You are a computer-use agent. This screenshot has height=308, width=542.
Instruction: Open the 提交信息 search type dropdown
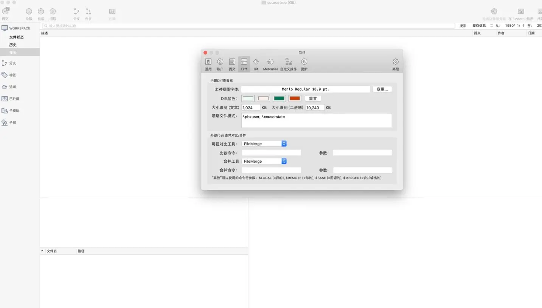point(483,26)
